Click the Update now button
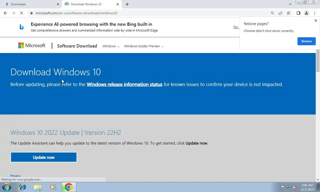 (x=43, y=157)
